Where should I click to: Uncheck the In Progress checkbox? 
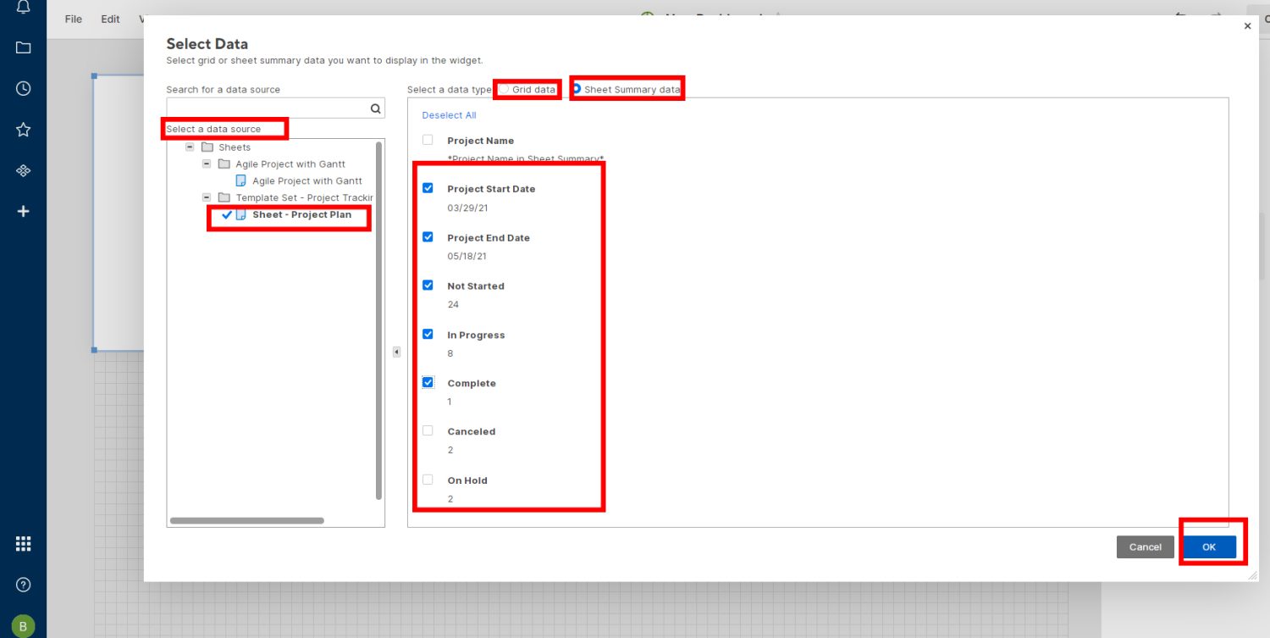[x=428, y=334]
